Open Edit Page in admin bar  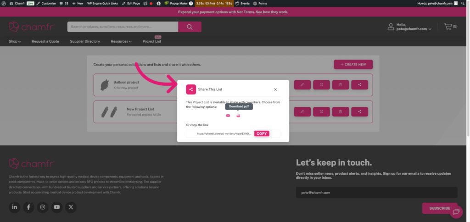131,3
